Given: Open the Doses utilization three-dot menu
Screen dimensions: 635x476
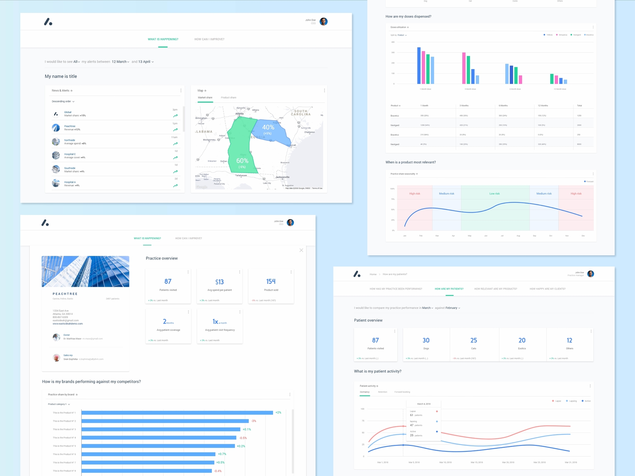Looking at the screenshot, I should pyautogui.click(x=593, y=27).
